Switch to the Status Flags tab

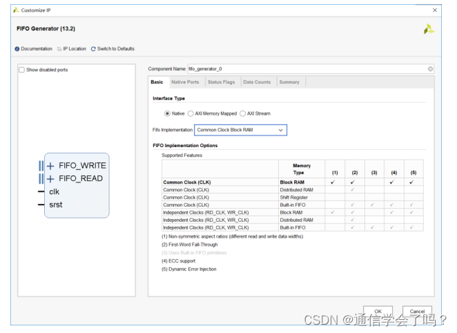pos(221,82)
